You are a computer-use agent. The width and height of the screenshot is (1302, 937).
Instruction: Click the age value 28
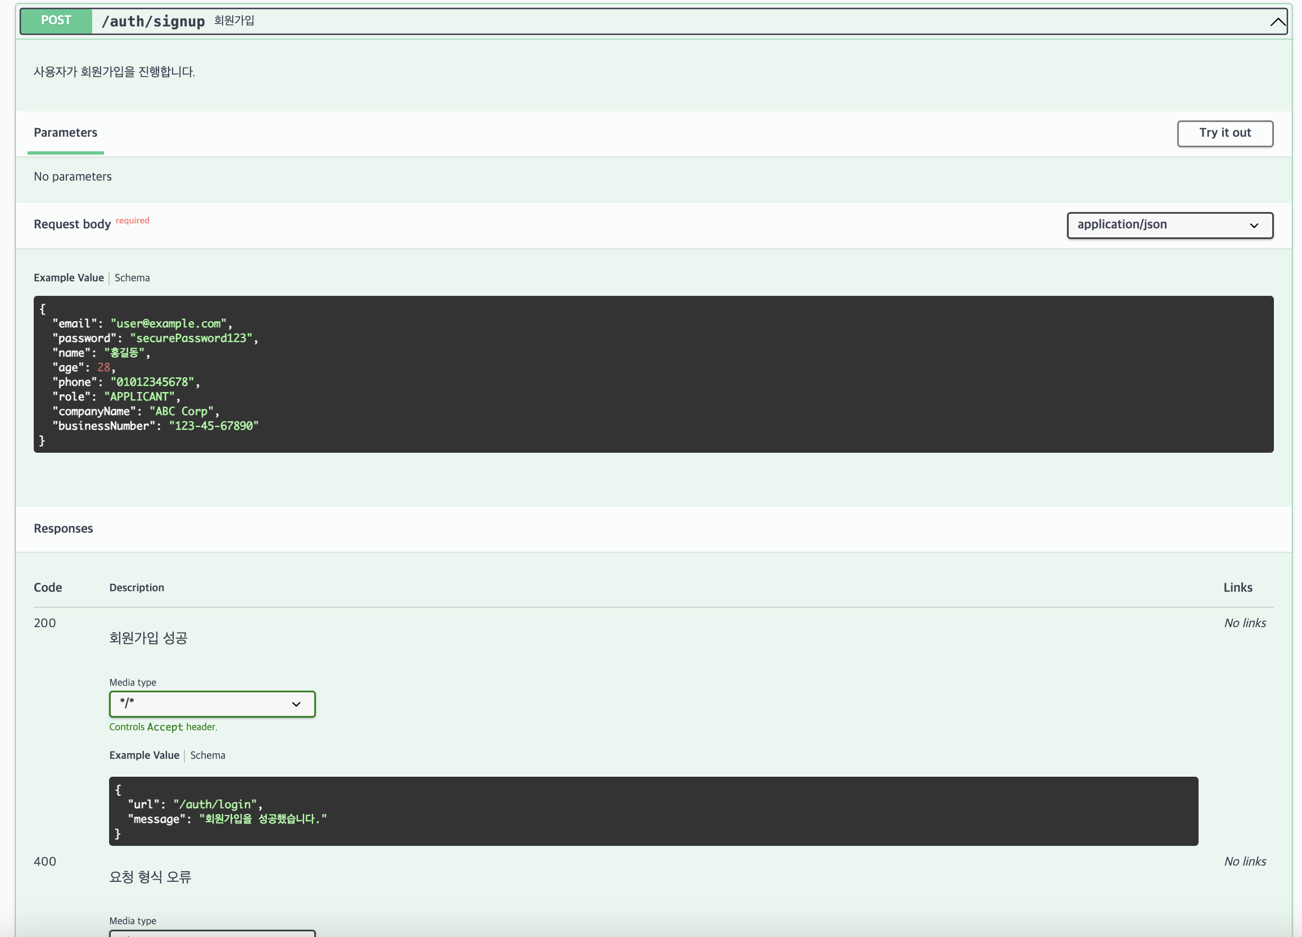[103, 367]
